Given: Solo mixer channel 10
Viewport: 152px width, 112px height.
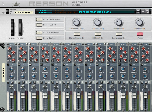Looking at the screenshot, I should 113,82.
